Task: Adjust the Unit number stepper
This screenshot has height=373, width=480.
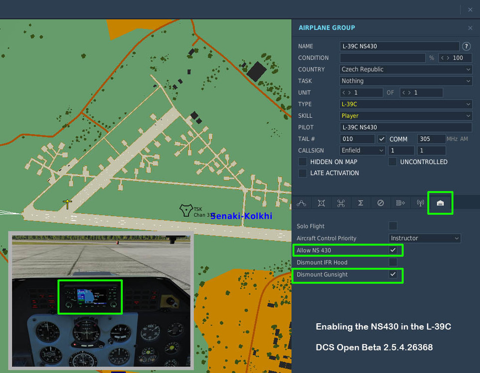Action: pos(361,93)
